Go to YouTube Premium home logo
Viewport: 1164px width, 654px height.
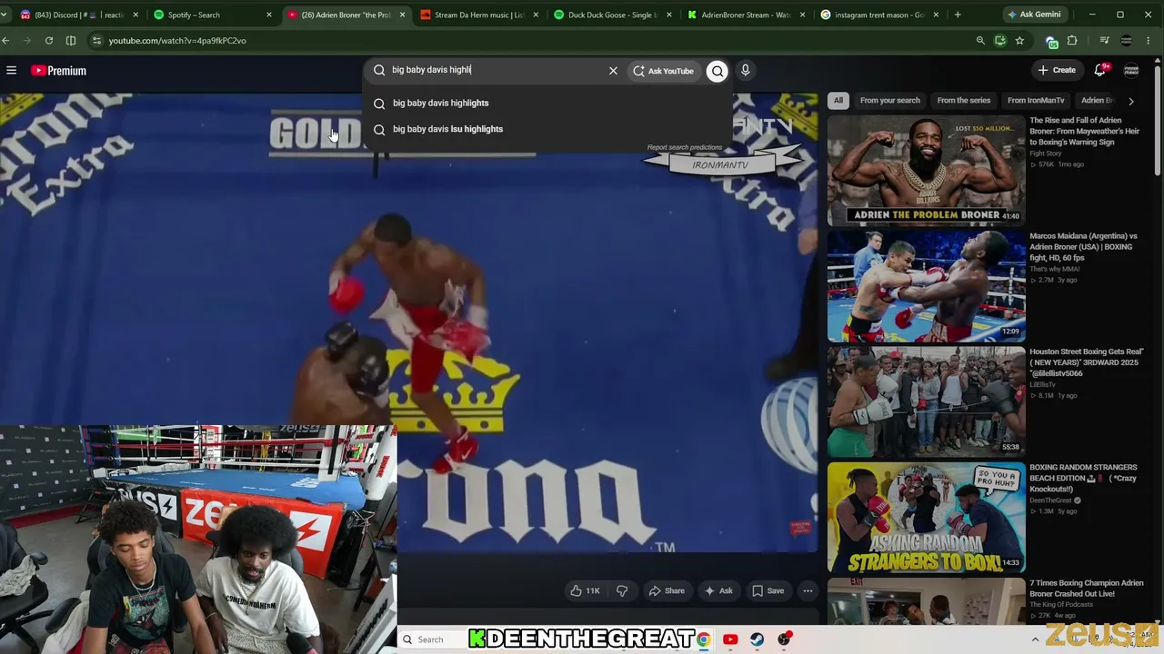[x=58, y=70]
